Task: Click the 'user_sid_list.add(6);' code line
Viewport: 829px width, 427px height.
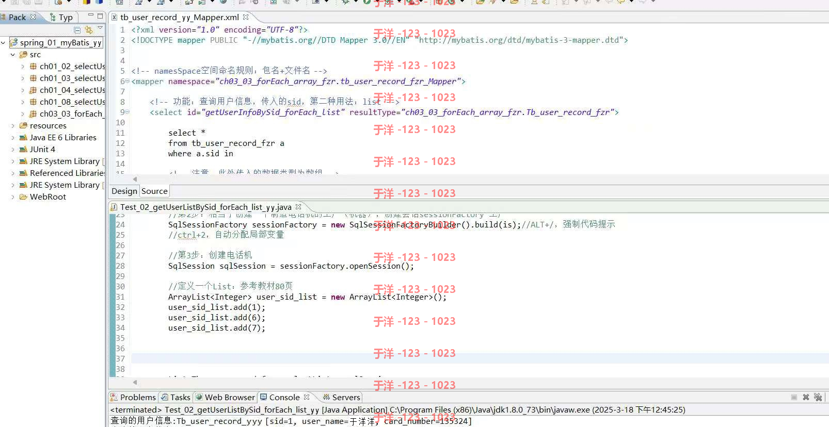Action: 217,318
